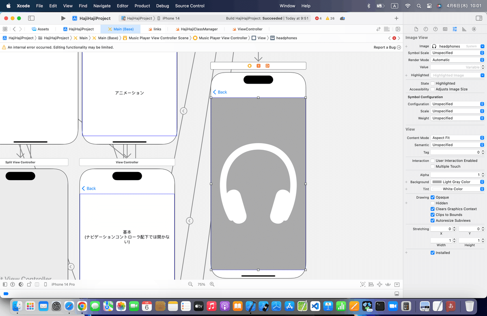Uncheck the Opaque drawing option
This screenshot has width=487, height=316.
point(433,198)
